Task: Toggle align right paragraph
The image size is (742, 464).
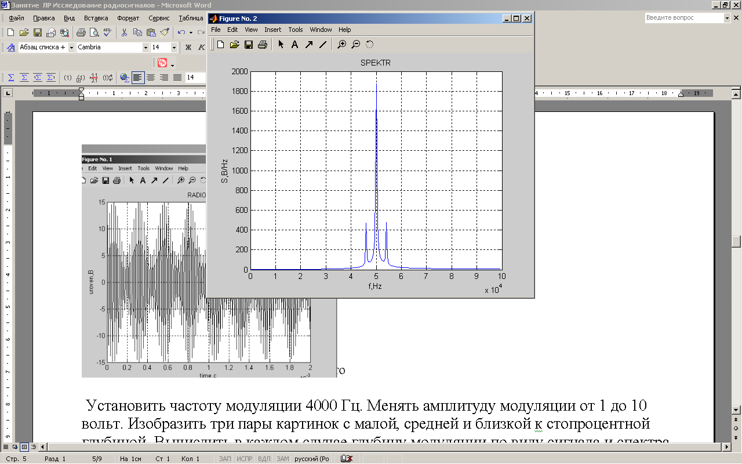Action: pos(164,77)
